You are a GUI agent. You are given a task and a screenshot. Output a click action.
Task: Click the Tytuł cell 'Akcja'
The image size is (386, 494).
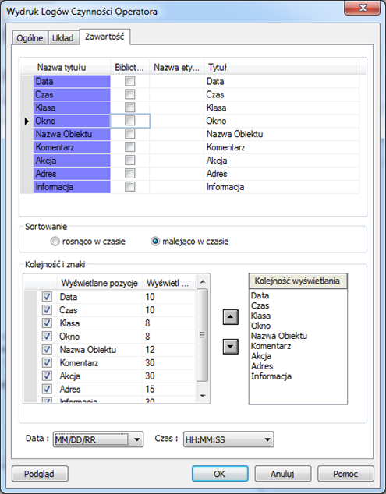(x=282, y=161)
